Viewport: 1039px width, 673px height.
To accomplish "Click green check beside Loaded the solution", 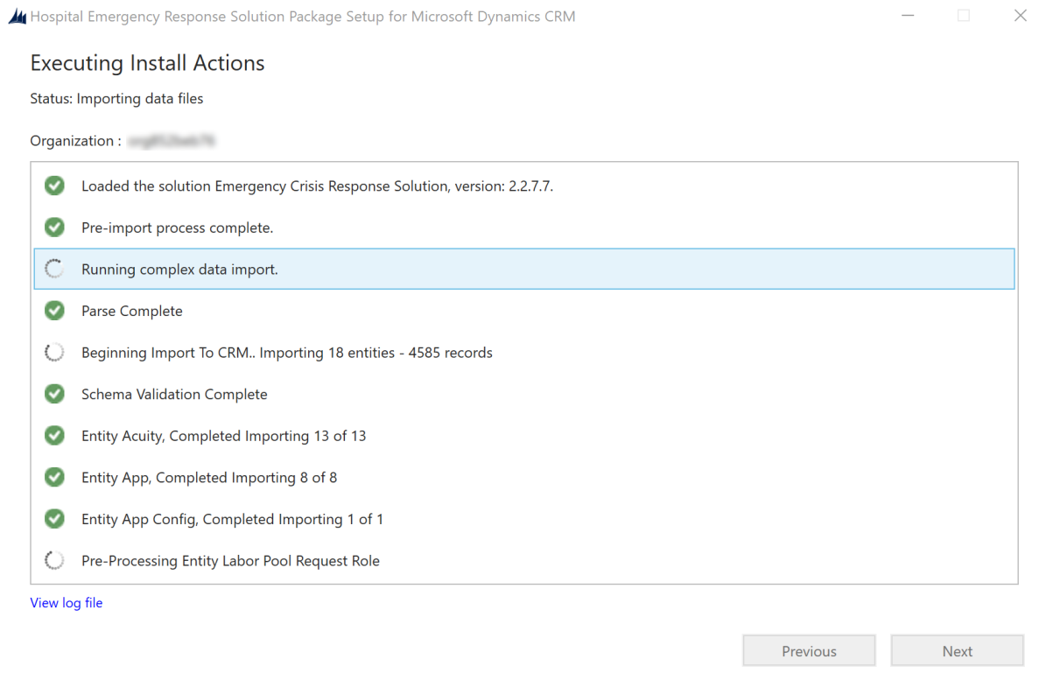I will 54,186.
